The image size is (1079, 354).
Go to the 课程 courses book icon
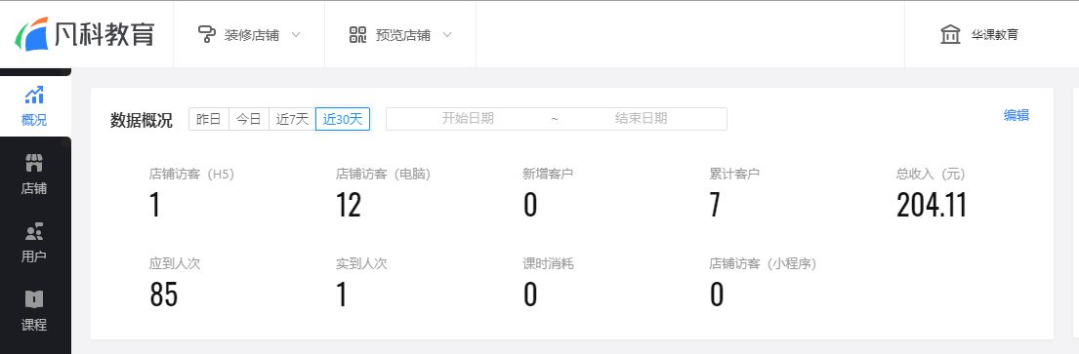pos(34,299)
